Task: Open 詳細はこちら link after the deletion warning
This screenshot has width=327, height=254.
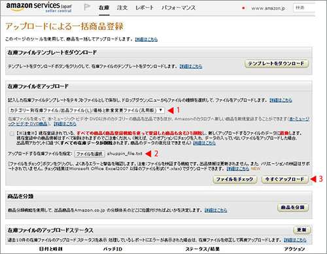Action: (x=205, y=143)
